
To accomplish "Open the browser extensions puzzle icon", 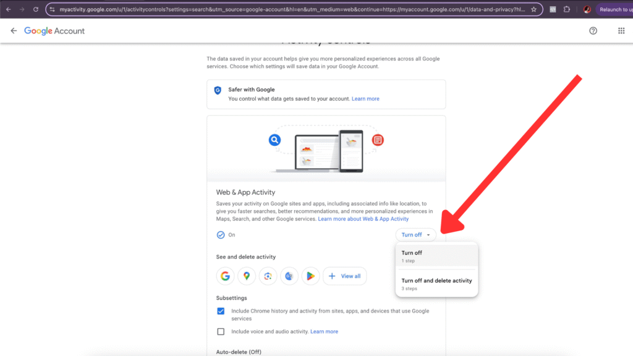I will 567,9.
